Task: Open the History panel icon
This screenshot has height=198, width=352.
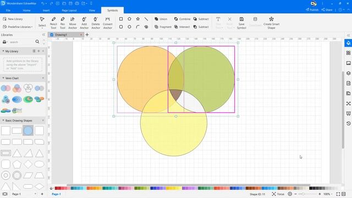Action: click(348, 123)
